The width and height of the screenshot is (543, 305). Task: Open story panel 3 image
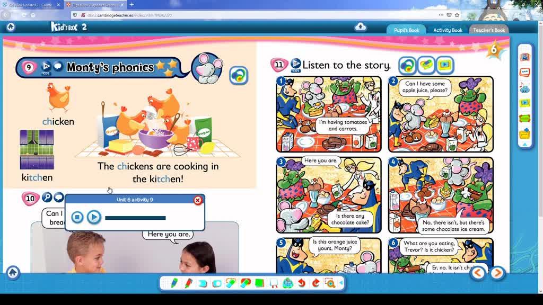(x=329, y=195)
